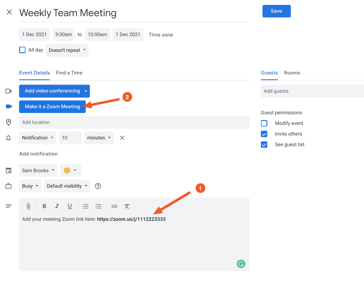Viewport: 364px width, 282px height.
Task: Click the Zoom link text in description
Action: [131, 219]
